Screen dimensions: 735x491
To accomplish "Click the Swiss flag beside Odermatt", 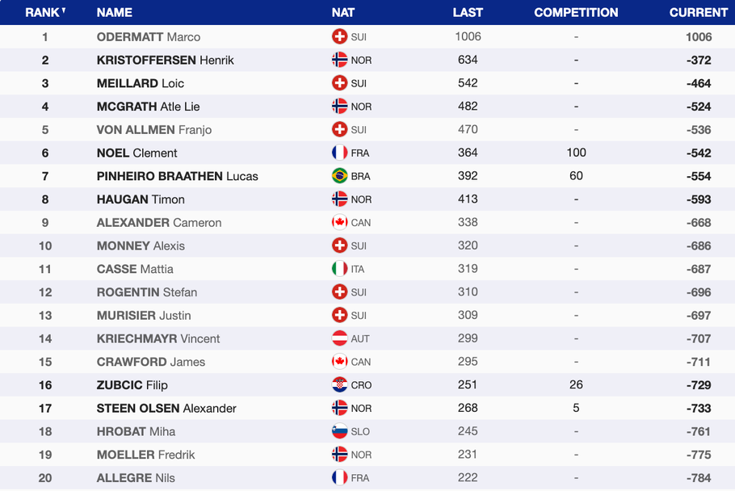I will click(339, 36).
